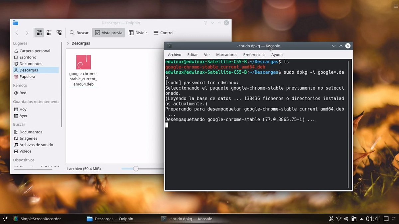Click the Places panel scrollbar
Image resolution: width=399 pixels, height=224 pixels.
click(x=62, y=85)
